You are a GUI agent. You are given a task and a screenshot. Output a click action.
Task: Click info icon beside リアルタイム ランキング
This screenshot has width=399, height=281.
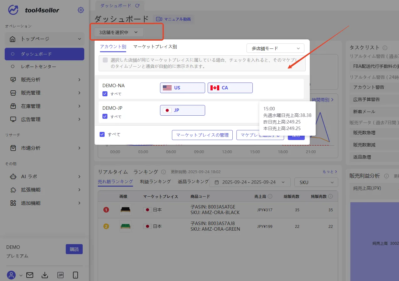[x=163, y=172]
